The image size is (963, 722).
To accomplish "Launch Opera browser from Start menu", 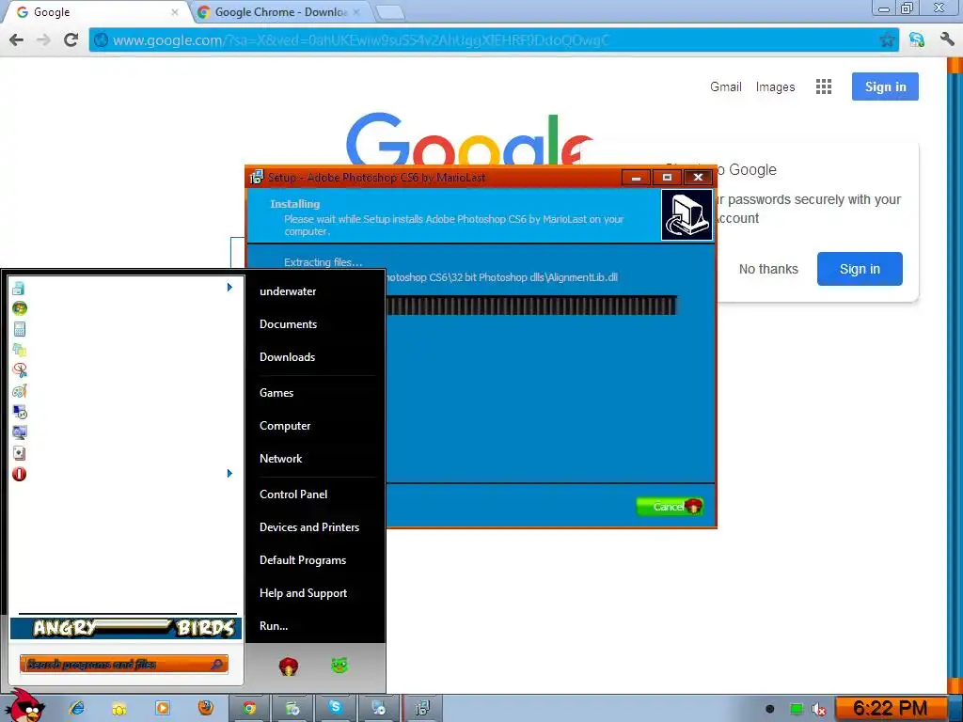I will point(19,474).
